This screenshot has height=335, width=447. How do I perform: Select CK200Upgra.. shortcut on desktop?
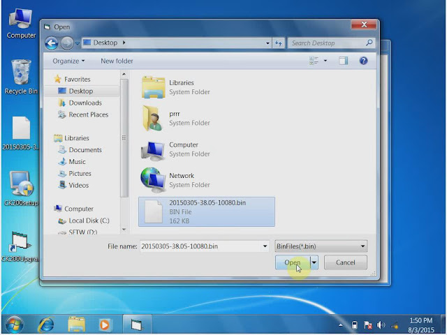(20, 246)
